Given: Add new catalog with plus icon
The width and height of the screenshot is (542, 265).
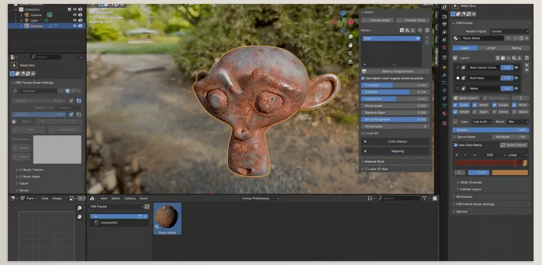Looking at the screenshot, I should point(145,216).
